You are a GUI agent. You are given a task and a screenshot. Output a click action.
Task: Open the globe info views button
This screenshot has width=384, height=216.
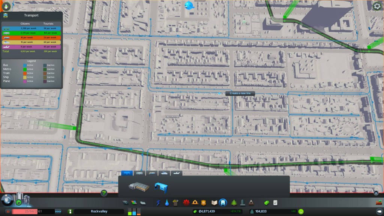[x=7, y=199]
